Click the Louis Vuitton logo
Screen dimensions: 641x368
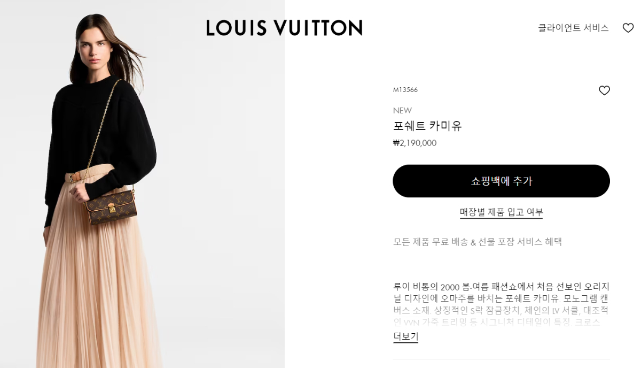(284, 28)
